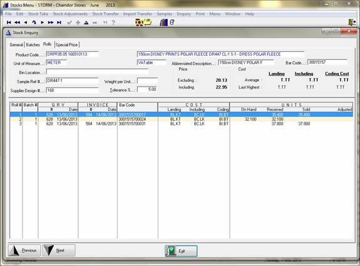Click the Bin Location field

click(x=97, y=72)
